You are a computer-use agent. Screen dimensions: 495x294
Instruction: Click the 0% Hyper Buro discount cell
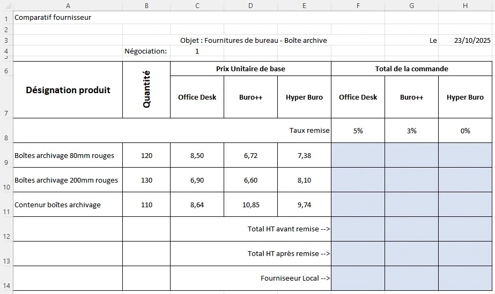465,131
